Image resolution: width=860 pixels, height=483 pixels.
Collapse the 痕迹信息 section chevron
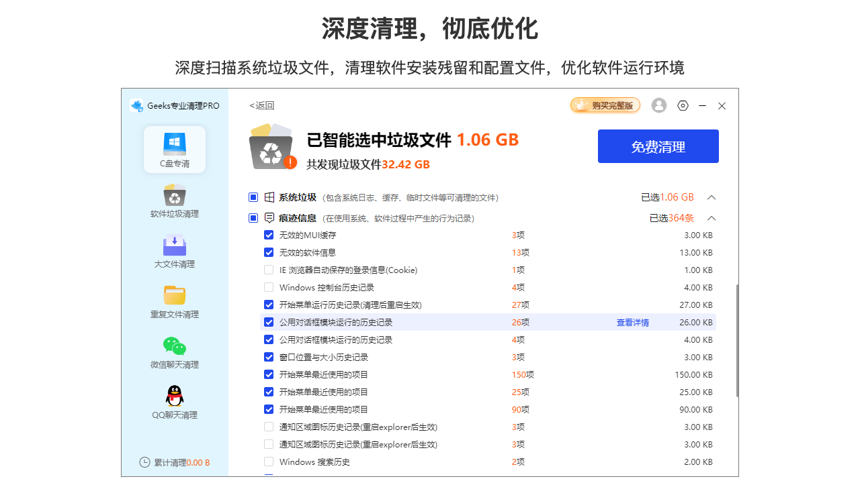click(712, 218)
